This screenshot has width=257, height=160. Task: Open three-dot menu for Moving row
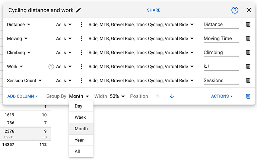point(81,39)
